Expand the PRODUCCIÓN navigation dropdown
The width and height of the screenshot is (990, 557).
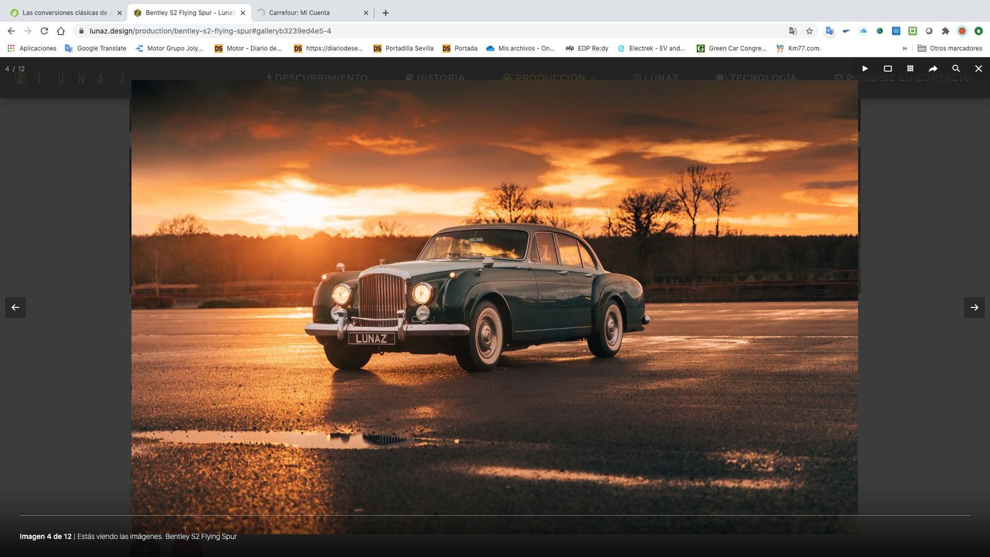pyautogui.click(x=548, y=78)
